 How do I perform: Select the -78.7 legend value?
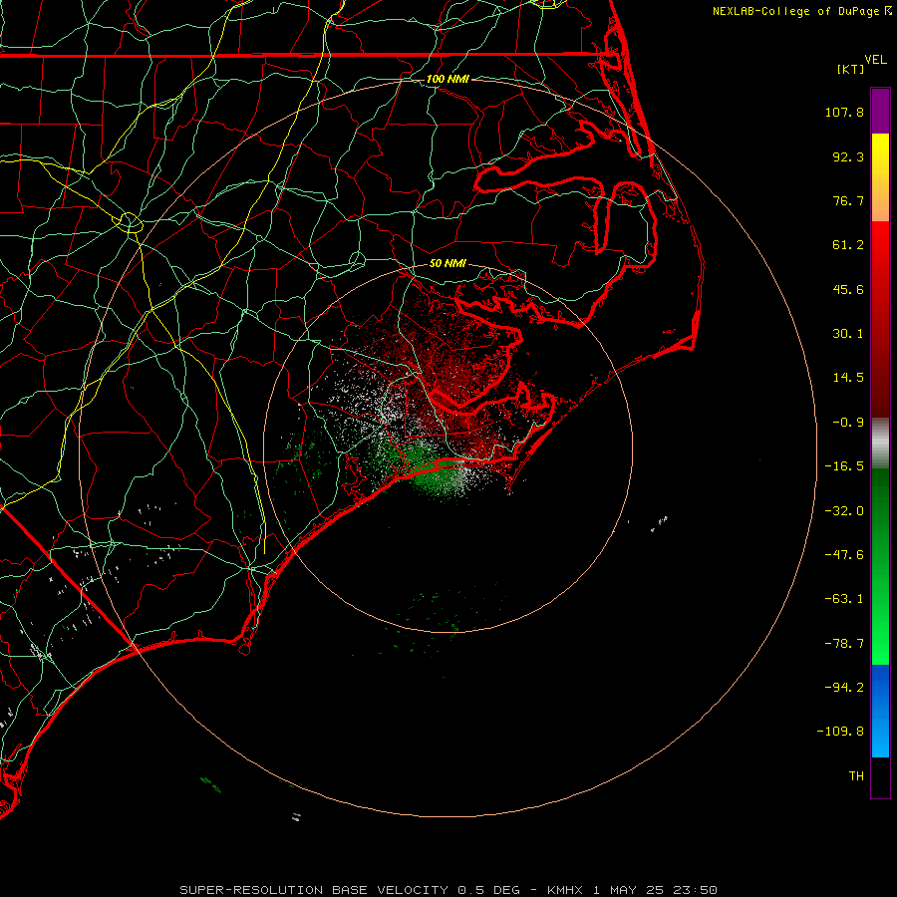pyautogui.click(x=844, y=644)
